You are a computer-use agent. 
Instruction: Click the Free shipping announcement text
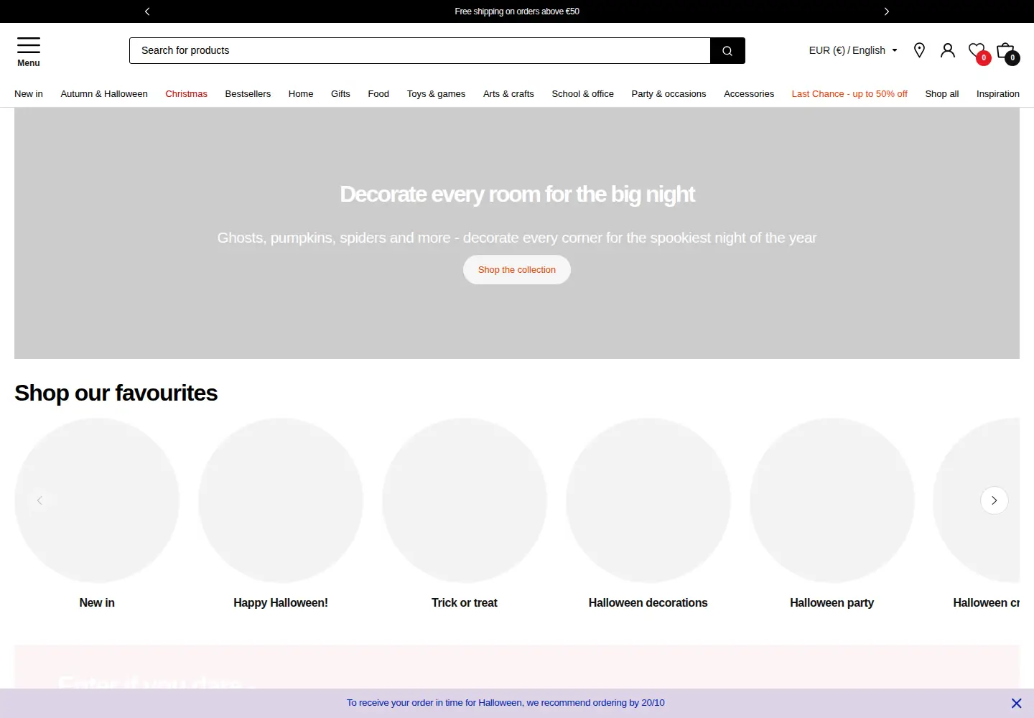(517, 11)
